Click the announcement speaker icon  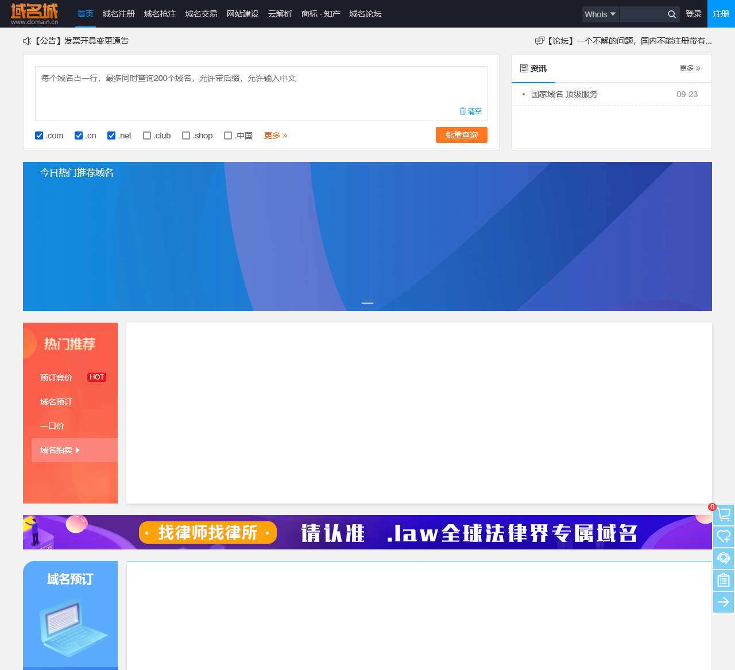click(27, 41)
